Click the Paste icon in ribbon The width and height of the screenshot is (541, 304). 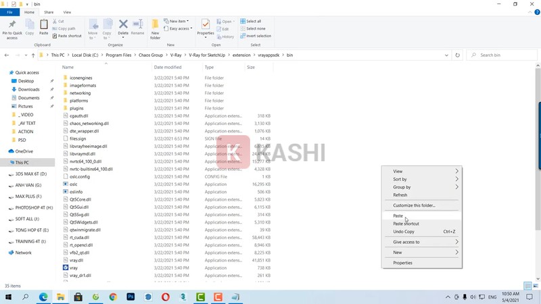tap(44, 27)
